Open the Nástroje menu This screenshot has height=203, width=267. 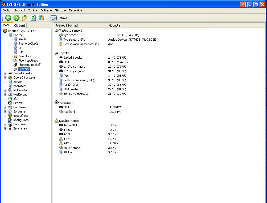point(60,10)
